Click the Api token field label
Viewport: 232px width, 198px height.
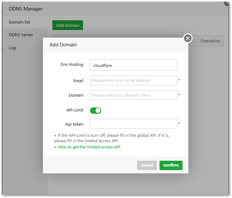[74, 124]
